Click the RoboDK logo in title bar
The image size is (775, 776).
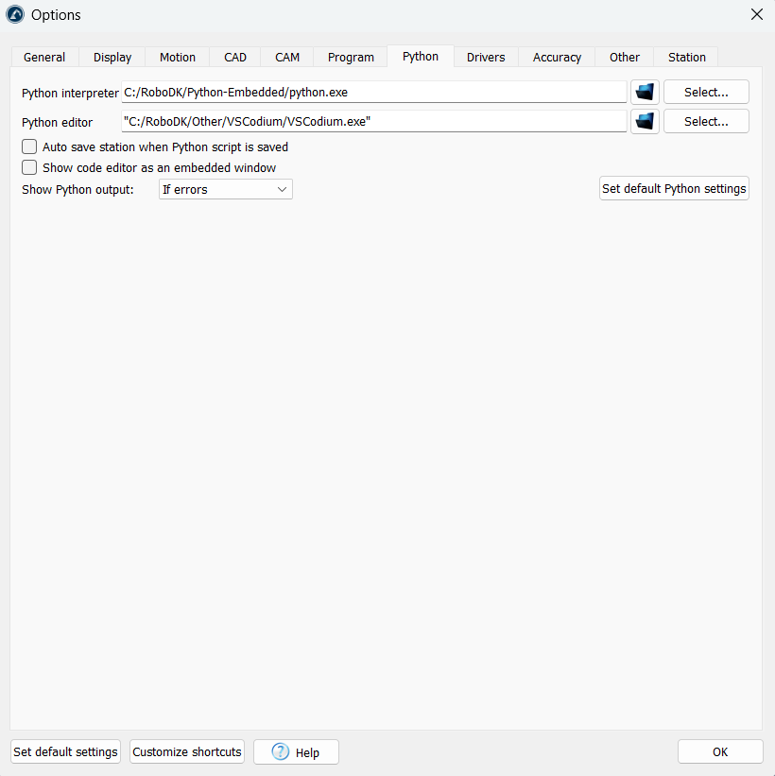15,14
